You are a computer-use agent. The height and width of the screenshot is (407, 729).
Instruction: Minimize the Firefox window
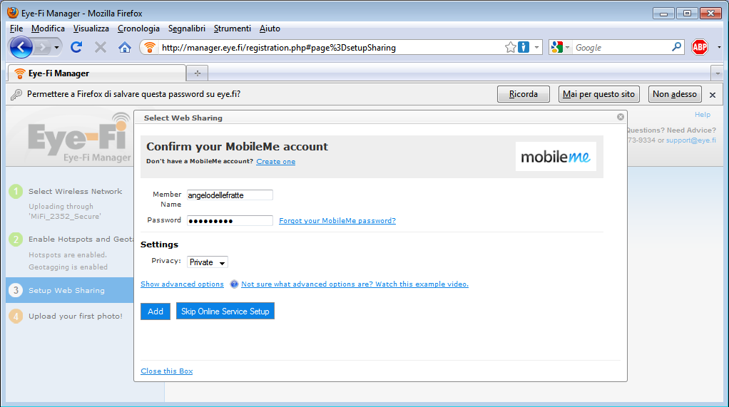(x=663, y=14)
